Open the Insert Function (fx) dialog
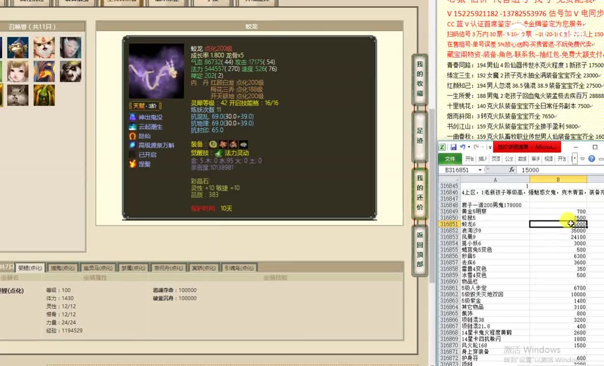Viewport: 604px width, 366px height. [511, 169]
